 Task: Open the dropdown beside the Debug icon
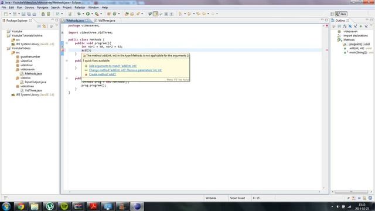(83, 14)
